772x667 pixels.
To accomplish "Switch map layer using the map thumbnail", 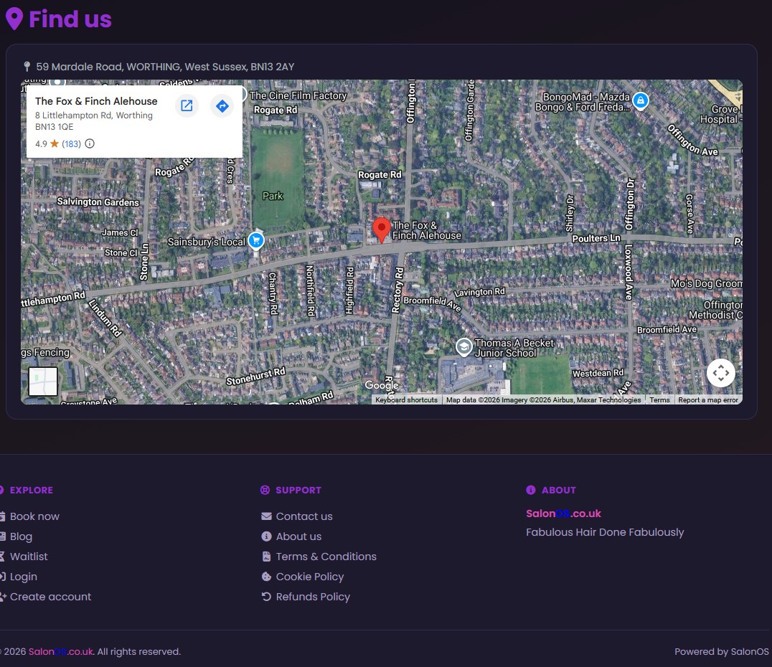I will pyautogui.click(x=43, y=381).
